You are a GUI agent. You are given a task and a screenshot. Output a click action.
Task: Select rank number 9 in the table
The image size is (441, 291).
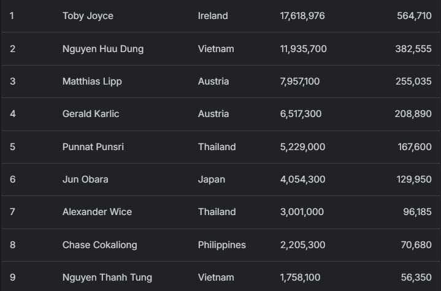[12, 278]
